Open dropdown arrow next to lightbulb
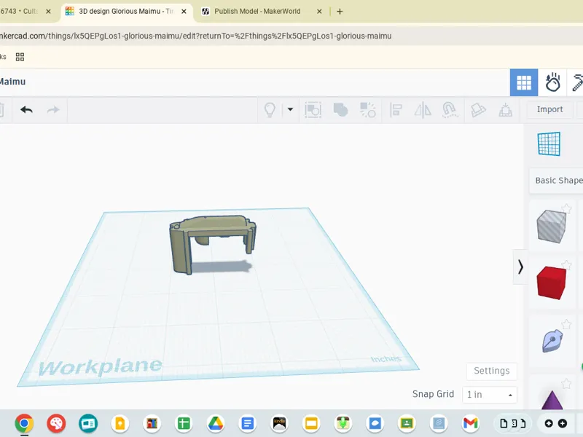Viewport: 583px width, 437px height. point(290,110)
